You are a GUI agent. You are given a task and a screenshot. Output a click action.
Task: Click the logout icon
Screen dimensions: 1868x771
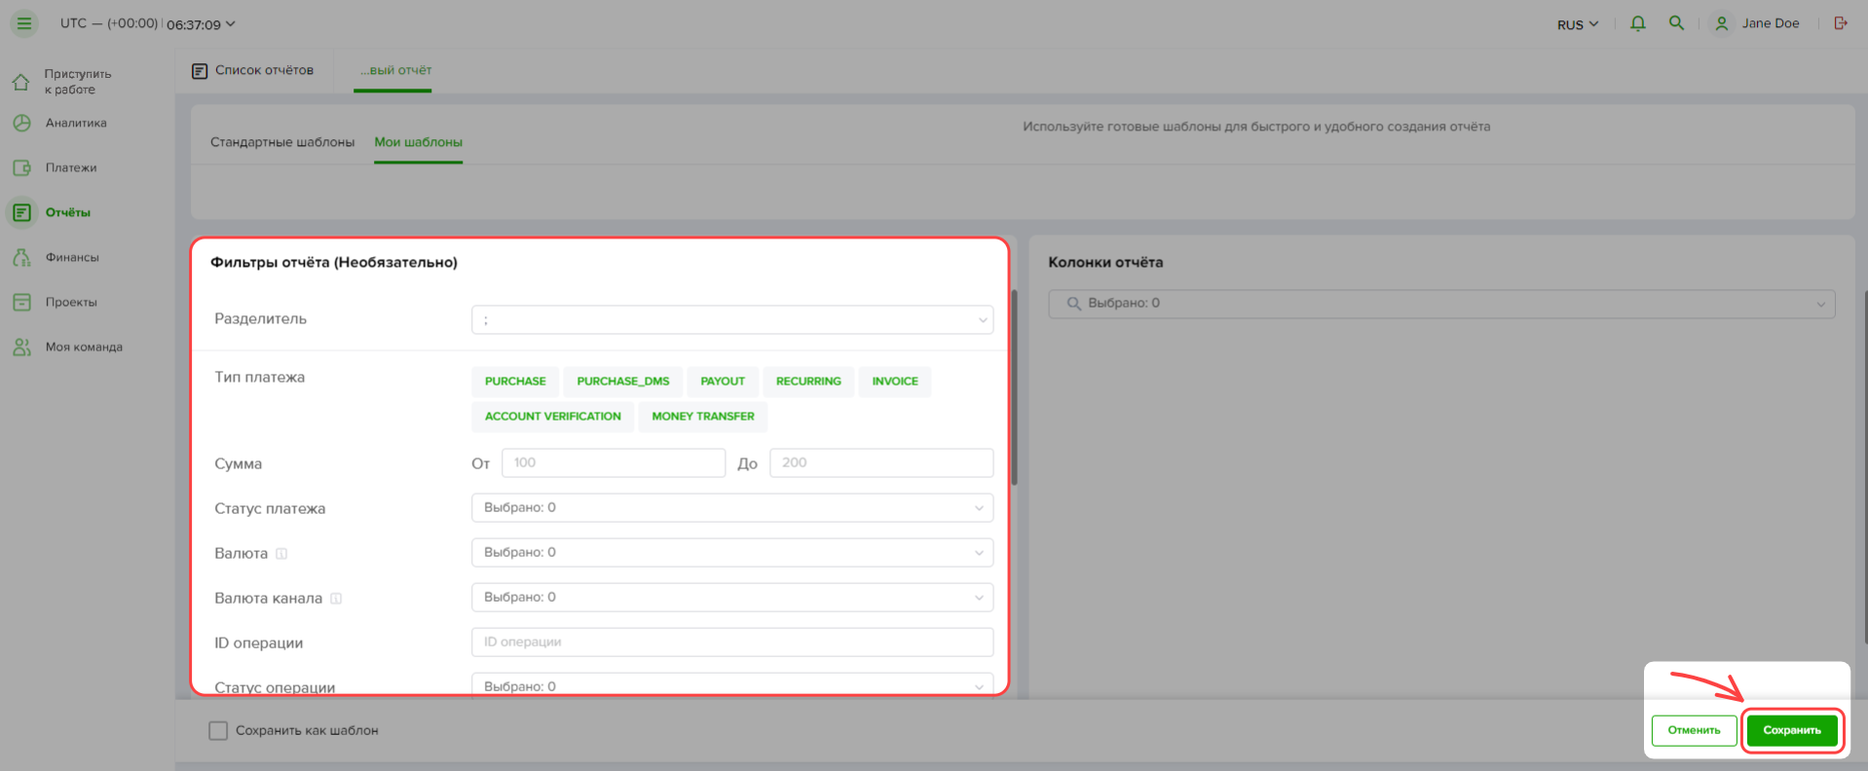[x=1841, y=23]
